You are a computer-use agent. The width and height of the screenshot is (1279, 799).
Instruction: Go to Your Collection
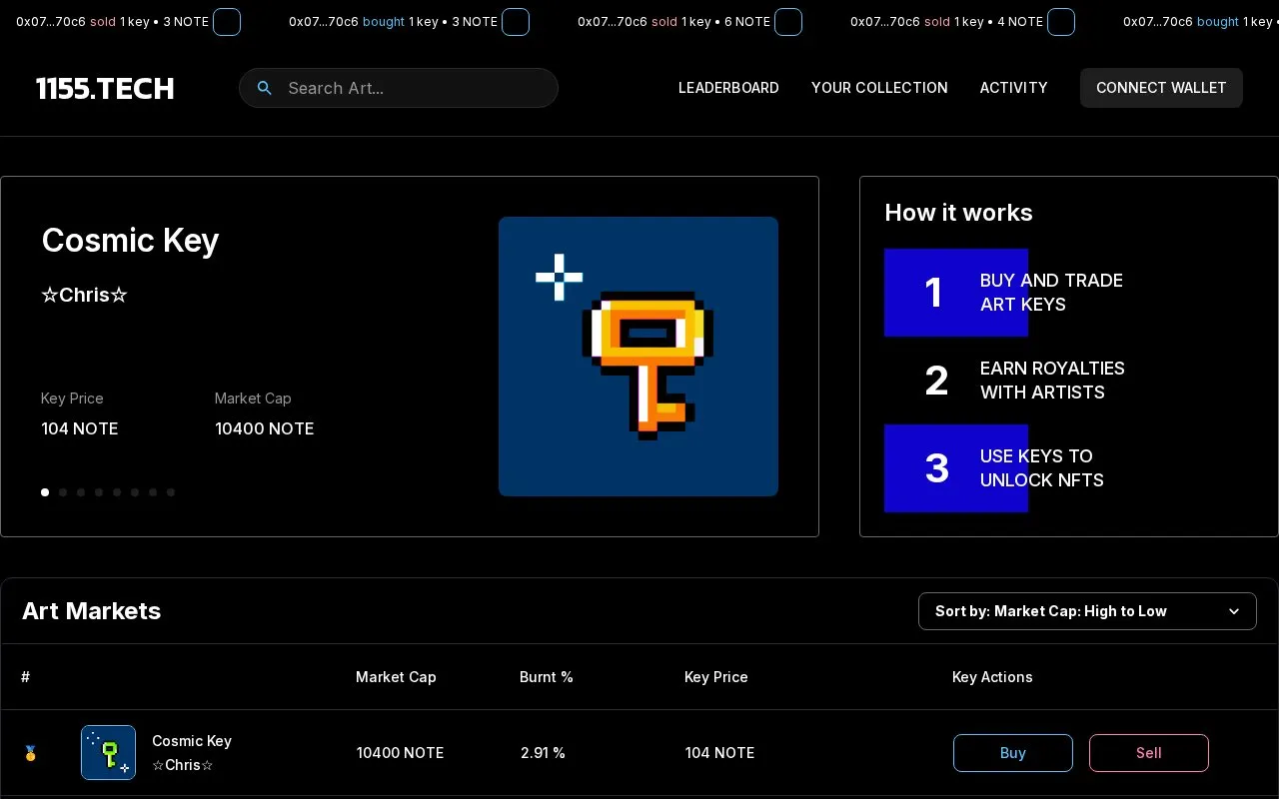(879, 88)
